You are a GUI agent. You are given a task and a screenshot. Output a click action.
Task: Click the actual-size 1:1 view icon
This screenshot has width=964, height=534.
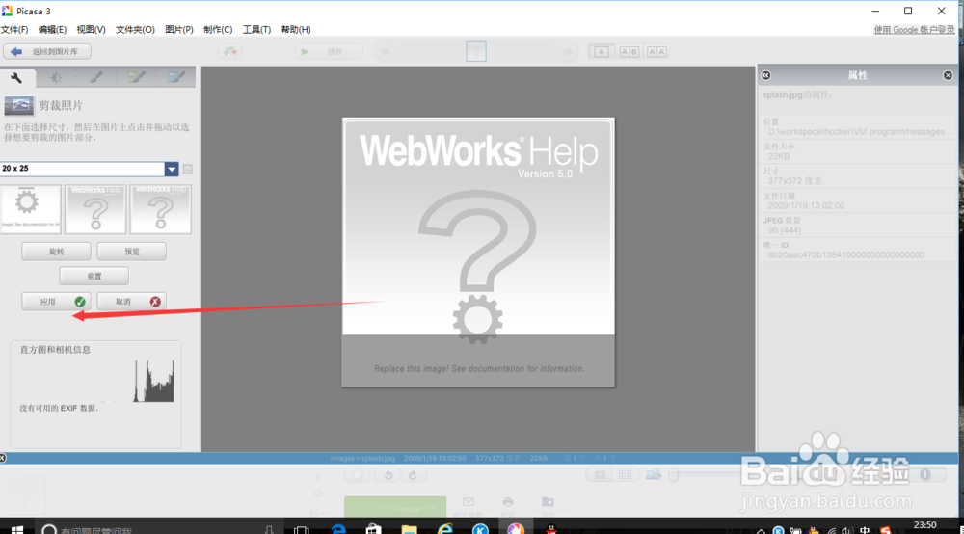pos(626,475)
